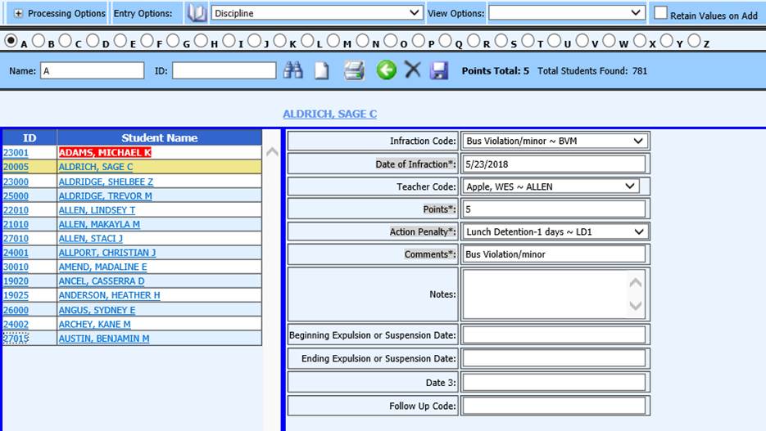The height and width of the screenshot is (431, 766).
Task: Click the floppy disk save icon
Action: point(439,71)
